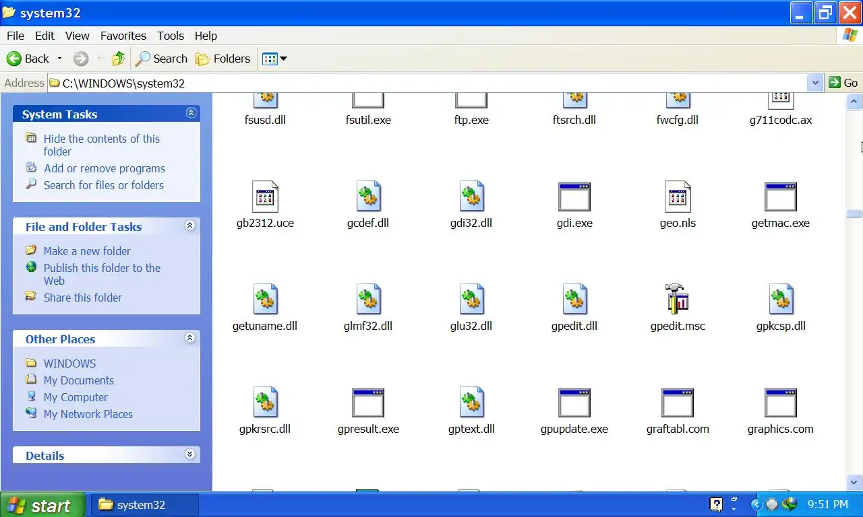Select the gpedit.dll file icon
The image size is (863, 517).
pyautogui.click(x=575, y=300)
